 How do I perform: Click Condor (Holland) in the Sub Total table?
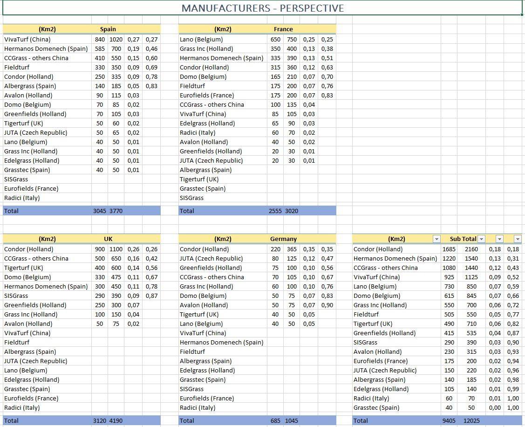point(378,249)
